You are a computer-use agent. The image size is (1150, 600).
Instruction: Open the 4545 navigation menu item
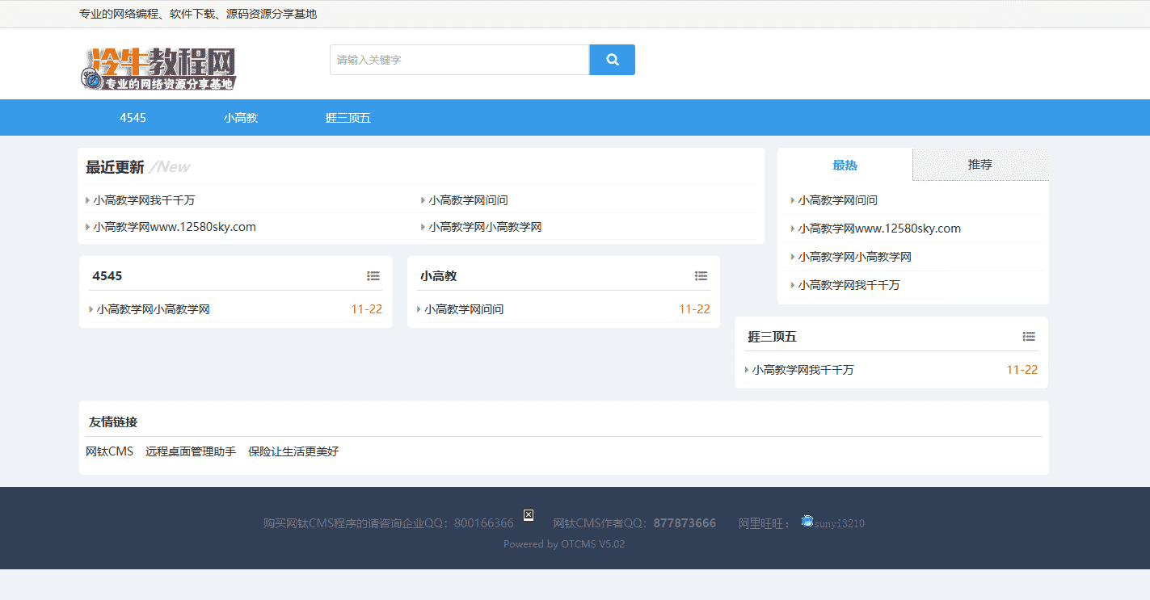click(133, 118)
